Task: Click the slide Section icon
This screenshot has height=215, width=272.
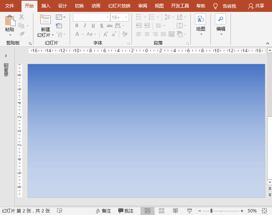Action: click(59, 34)
